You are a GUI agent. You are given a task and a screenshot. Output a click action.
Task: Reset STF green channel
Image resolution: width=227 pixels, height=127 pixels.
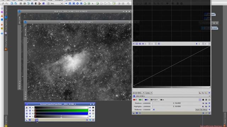(x=90, y=110)
